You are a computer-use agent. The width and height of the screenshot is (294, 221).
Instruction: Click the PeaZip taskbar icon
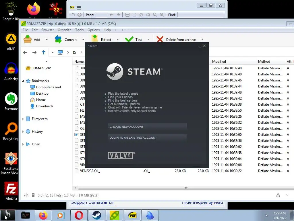click(115, 215)
